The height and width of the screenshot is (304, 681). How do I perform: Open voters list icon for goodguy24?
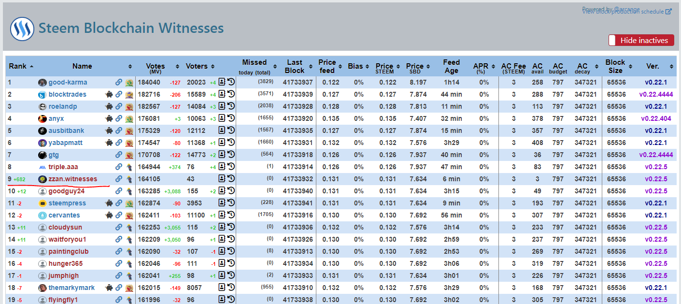pos(222,191)
